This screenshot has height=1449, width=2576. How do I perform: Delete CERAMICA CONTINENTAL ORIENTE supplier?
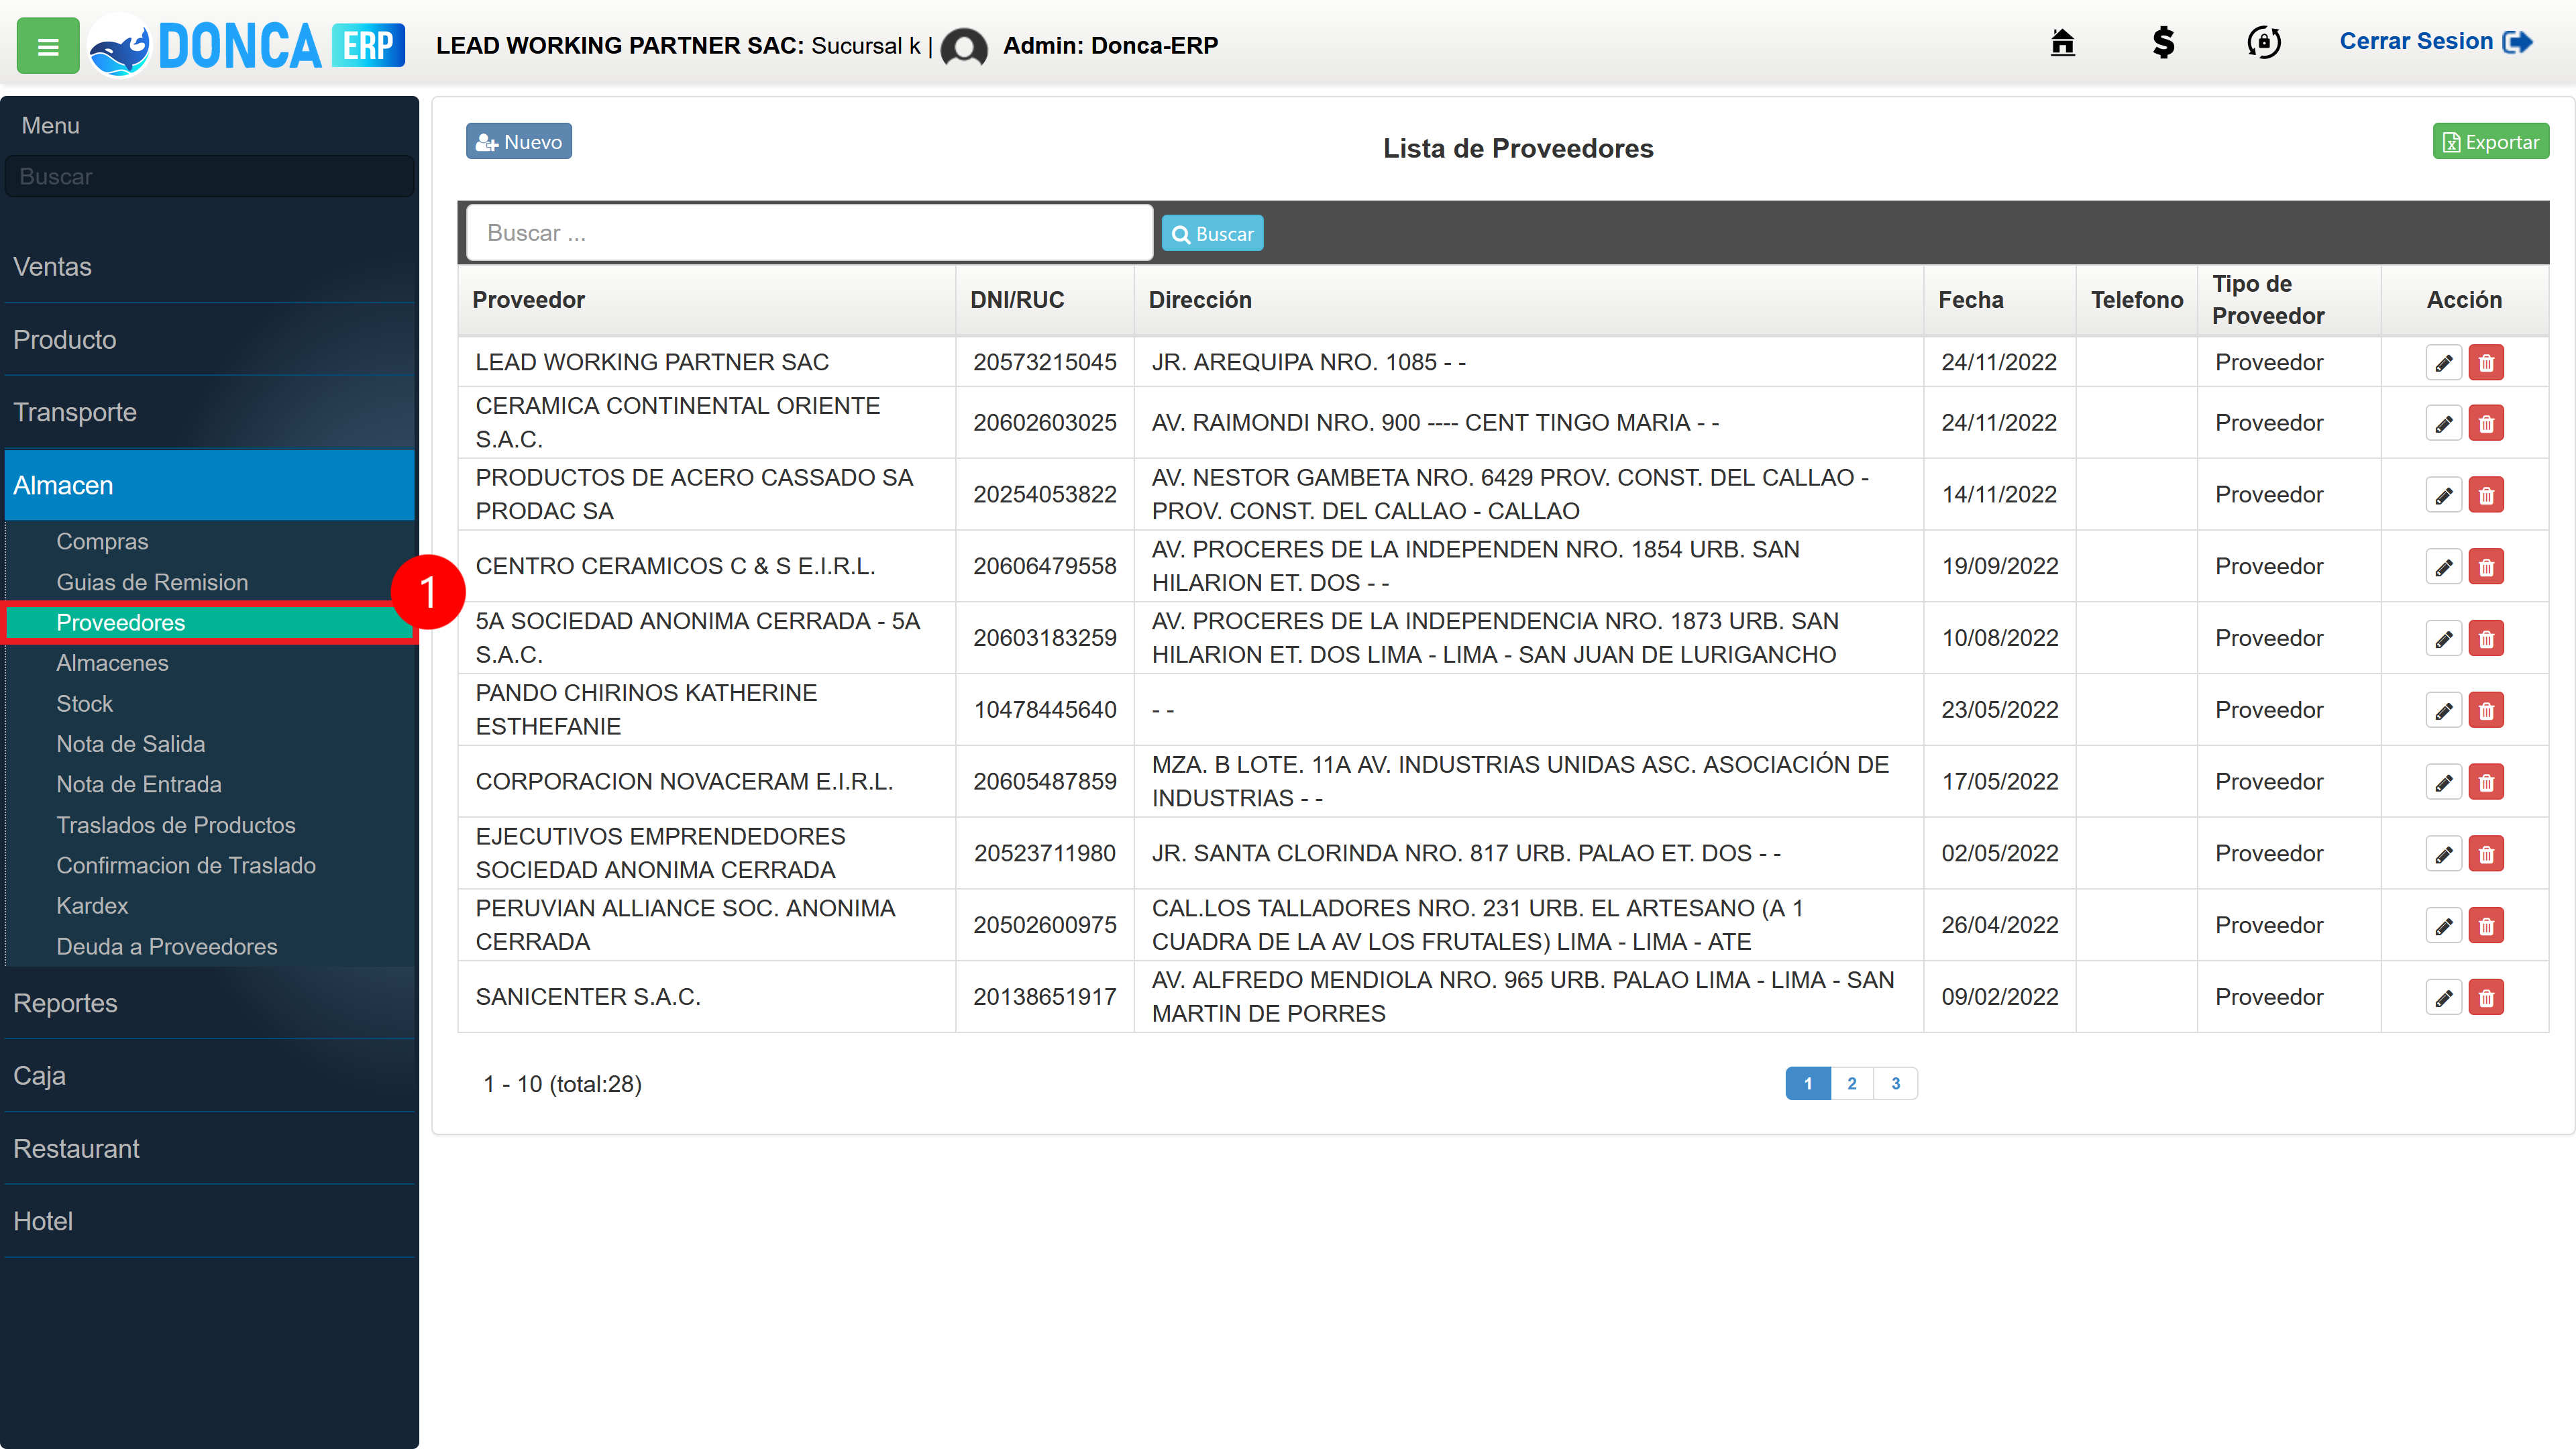tap(2486, 424)
